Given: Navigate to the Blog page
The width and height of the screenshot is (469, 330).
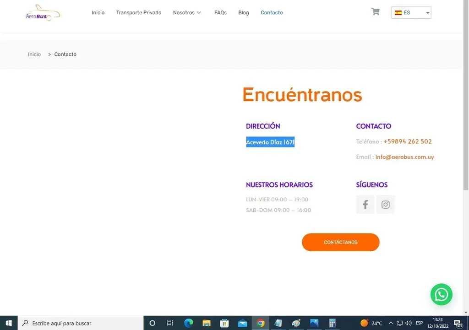Looking at the screenshot, I should (x=244, y=13).
